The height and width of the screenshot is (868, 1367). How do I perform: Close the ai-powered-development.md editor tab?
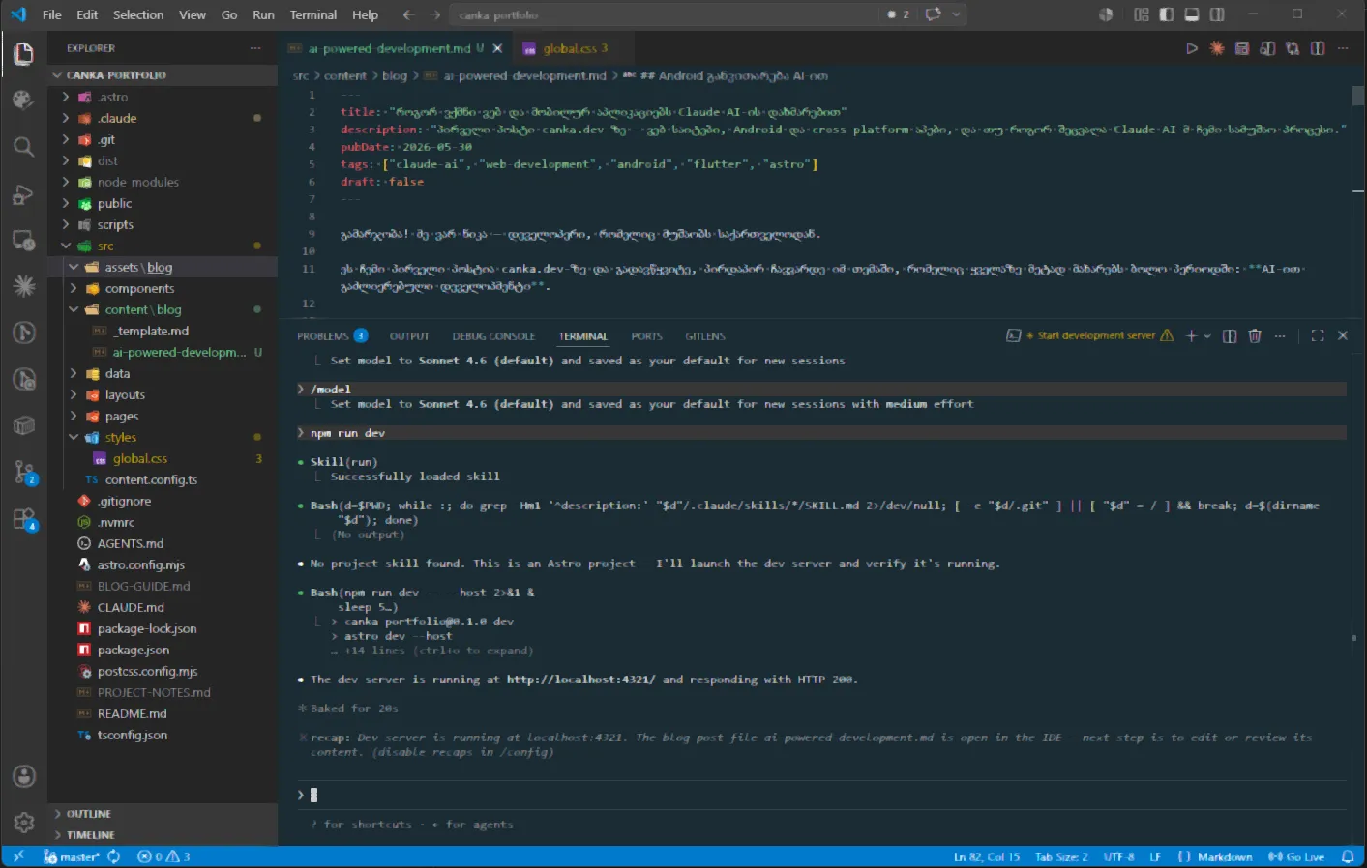pyautogui.click(x=497, y=48)
